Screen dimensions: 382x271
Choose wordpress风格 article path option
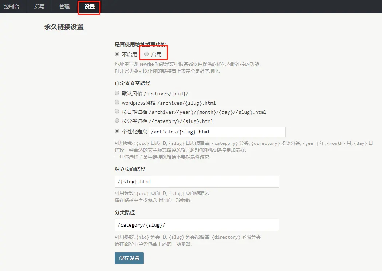coord(117,103)
